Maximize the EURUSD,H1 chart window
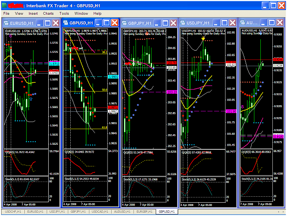The width and height of the screenshot is (287, 216). pos(48,23)
